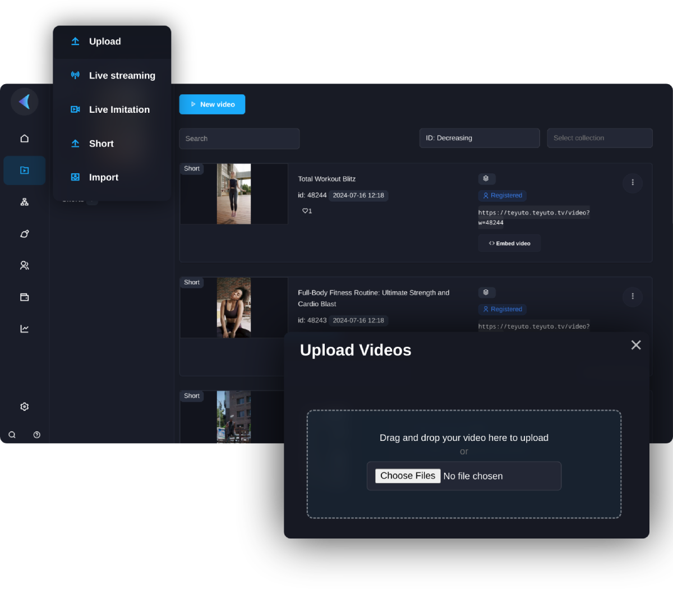
Task: Click the Full-Body Fitness Routine title text
Action: point(374,298)
